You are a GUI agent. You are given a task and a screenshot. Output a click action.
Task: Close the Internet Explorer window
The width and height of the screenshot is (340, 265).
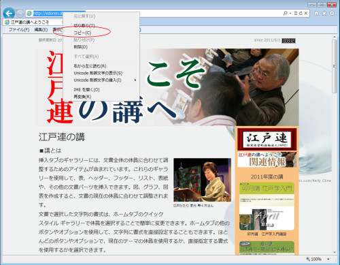(x=332, y=4)
